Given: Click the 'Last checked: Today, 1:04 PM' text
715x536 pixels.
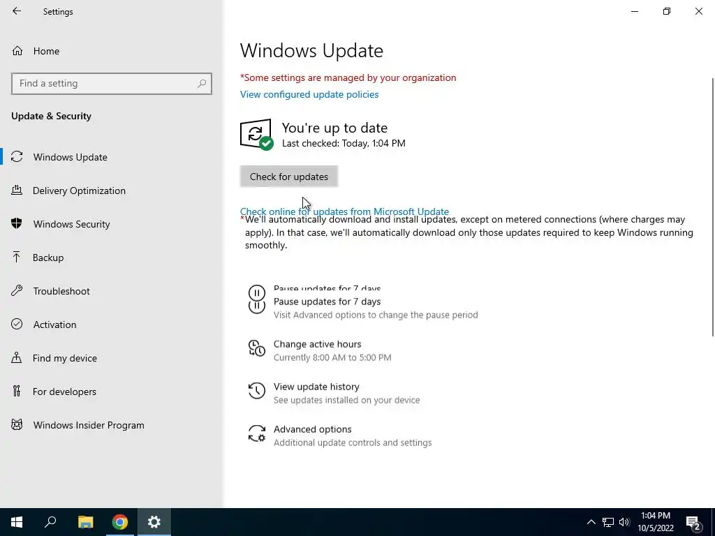Looking at the screenshot, I should point(344,143).
